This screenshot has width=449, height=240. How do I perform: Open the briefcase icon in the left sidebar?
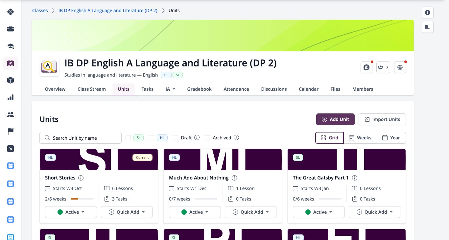pos(11,29)
